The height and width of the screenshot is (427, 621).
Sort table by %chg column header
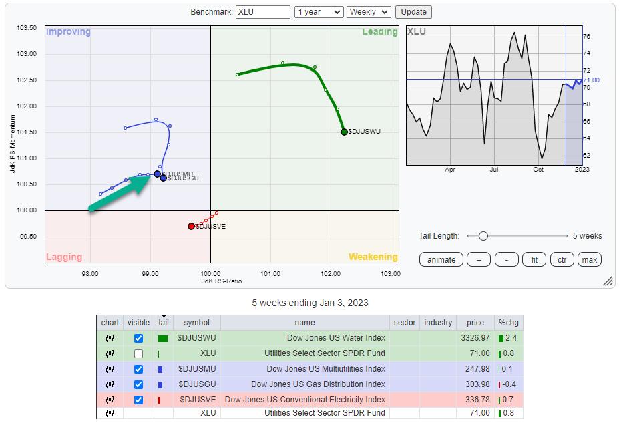[x=506, y=323]
